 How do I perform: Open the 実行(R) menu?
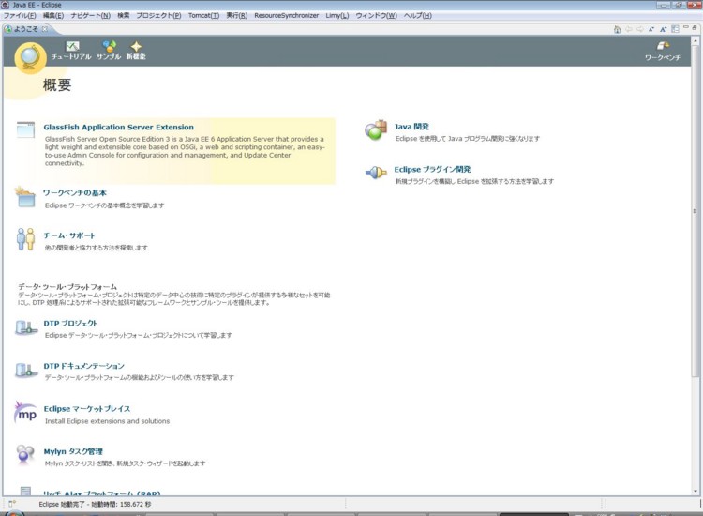click(237, 15)
